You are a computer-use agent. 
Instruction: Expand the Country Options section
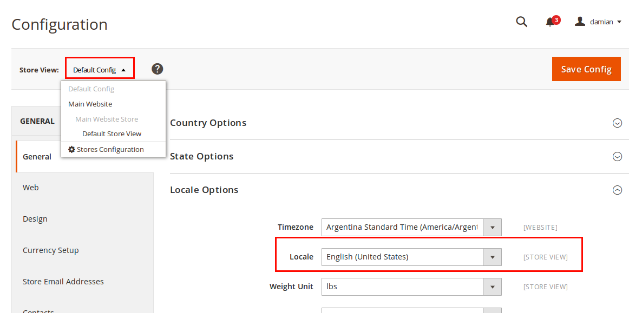617,123
